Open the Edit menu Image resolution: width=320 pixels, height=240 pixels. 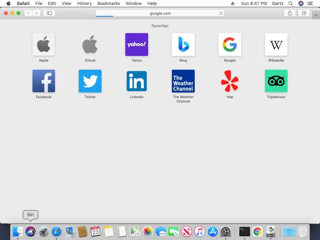pos(52,3)
